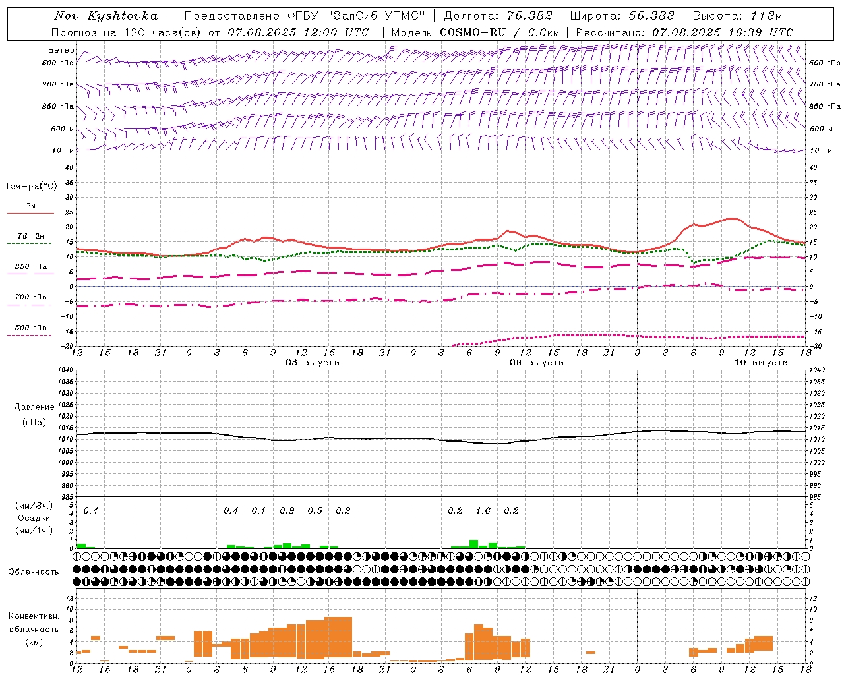Click the 700 гПа temperature legend entry

pos(31,297)
